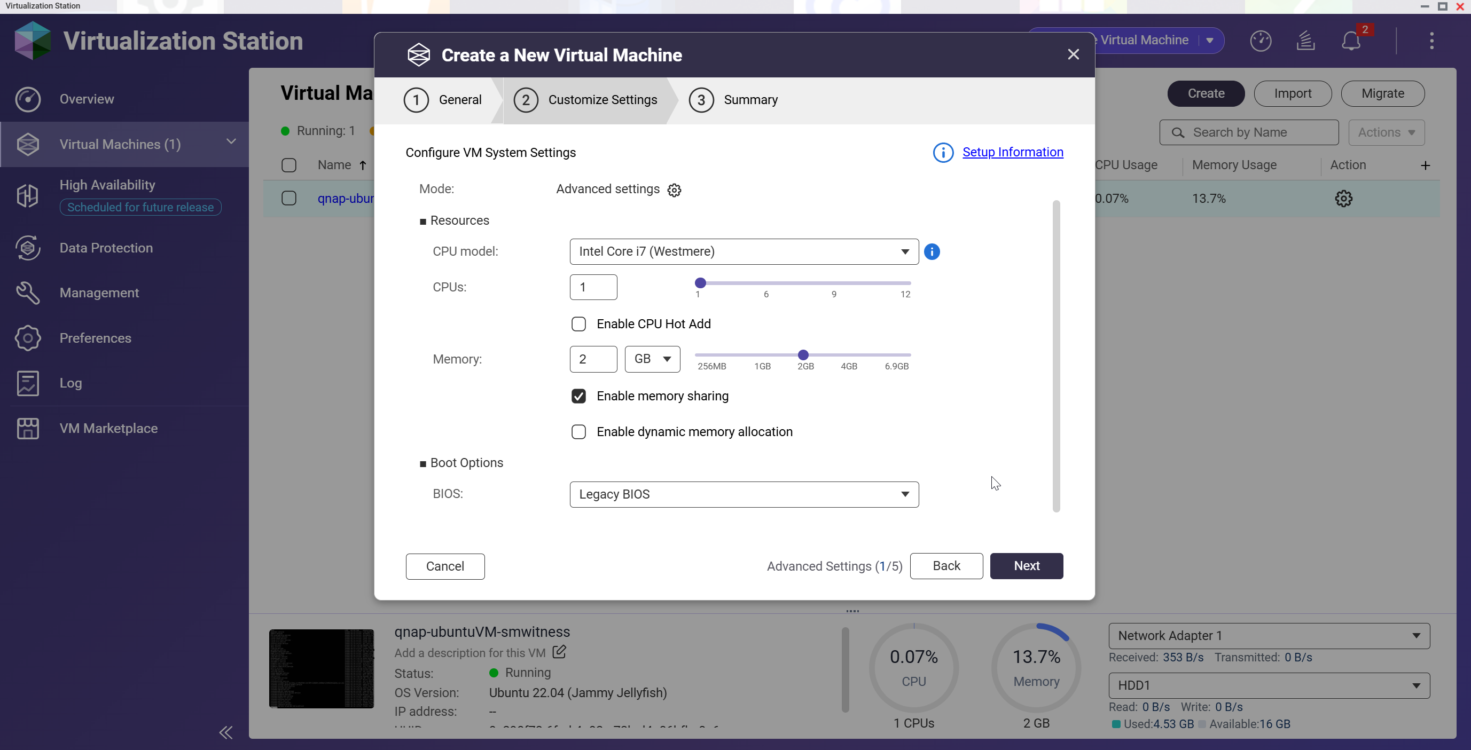Open the Network Adapter 1 dropdown
This screenshot has width=1471, height=750.
pos(1269,636)
